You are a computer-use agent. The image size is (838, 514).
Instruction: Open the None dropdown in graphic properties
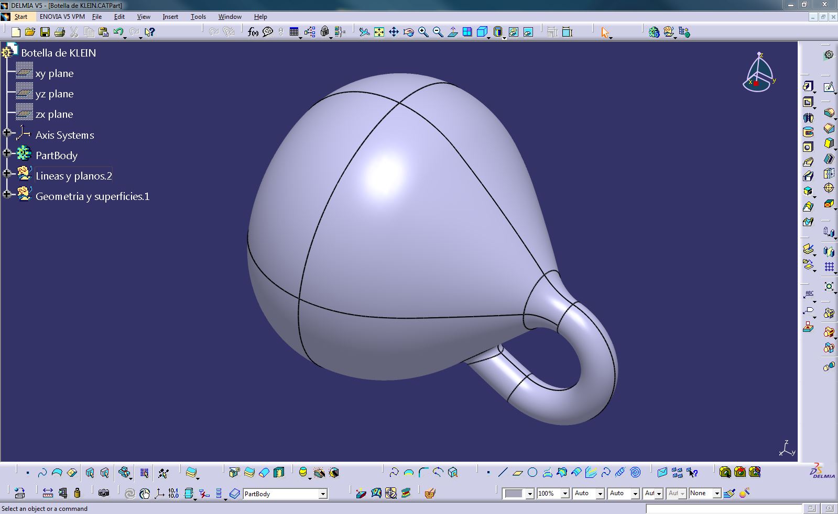716,494
